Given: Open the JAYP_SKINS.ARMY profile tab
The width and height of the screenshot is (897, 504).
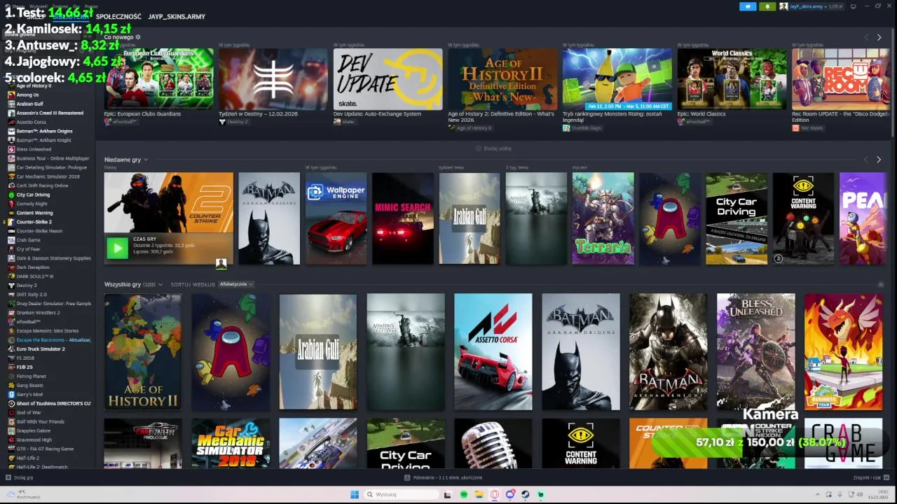Looking at the screenshot, I should [177, 16].
